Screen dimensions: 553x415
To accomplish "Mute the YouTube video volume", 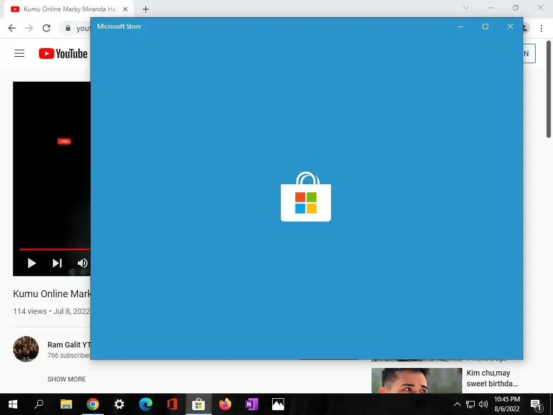I will 83,263.
